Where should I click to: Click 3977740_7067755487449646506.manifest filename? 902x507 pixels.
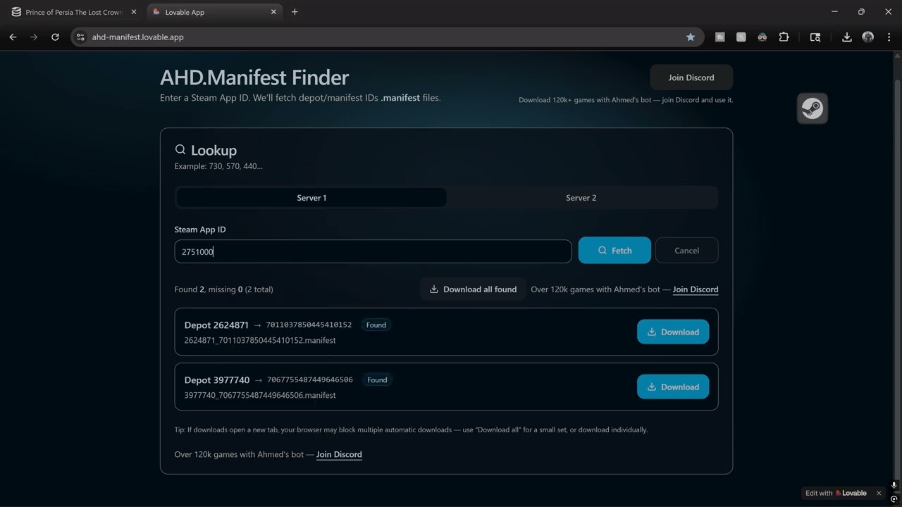pos(260,396)
